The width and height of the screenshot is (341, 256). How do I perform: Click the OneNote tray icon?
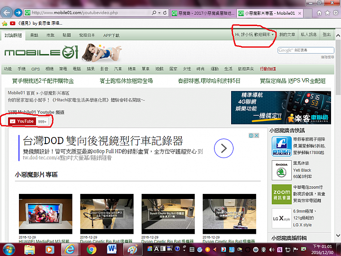click(x=280, y=249)
